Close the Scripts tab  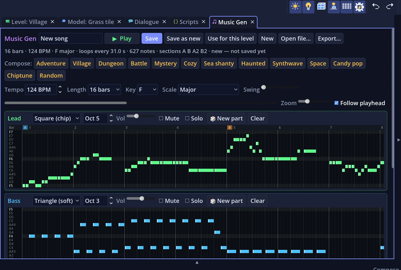204,22
